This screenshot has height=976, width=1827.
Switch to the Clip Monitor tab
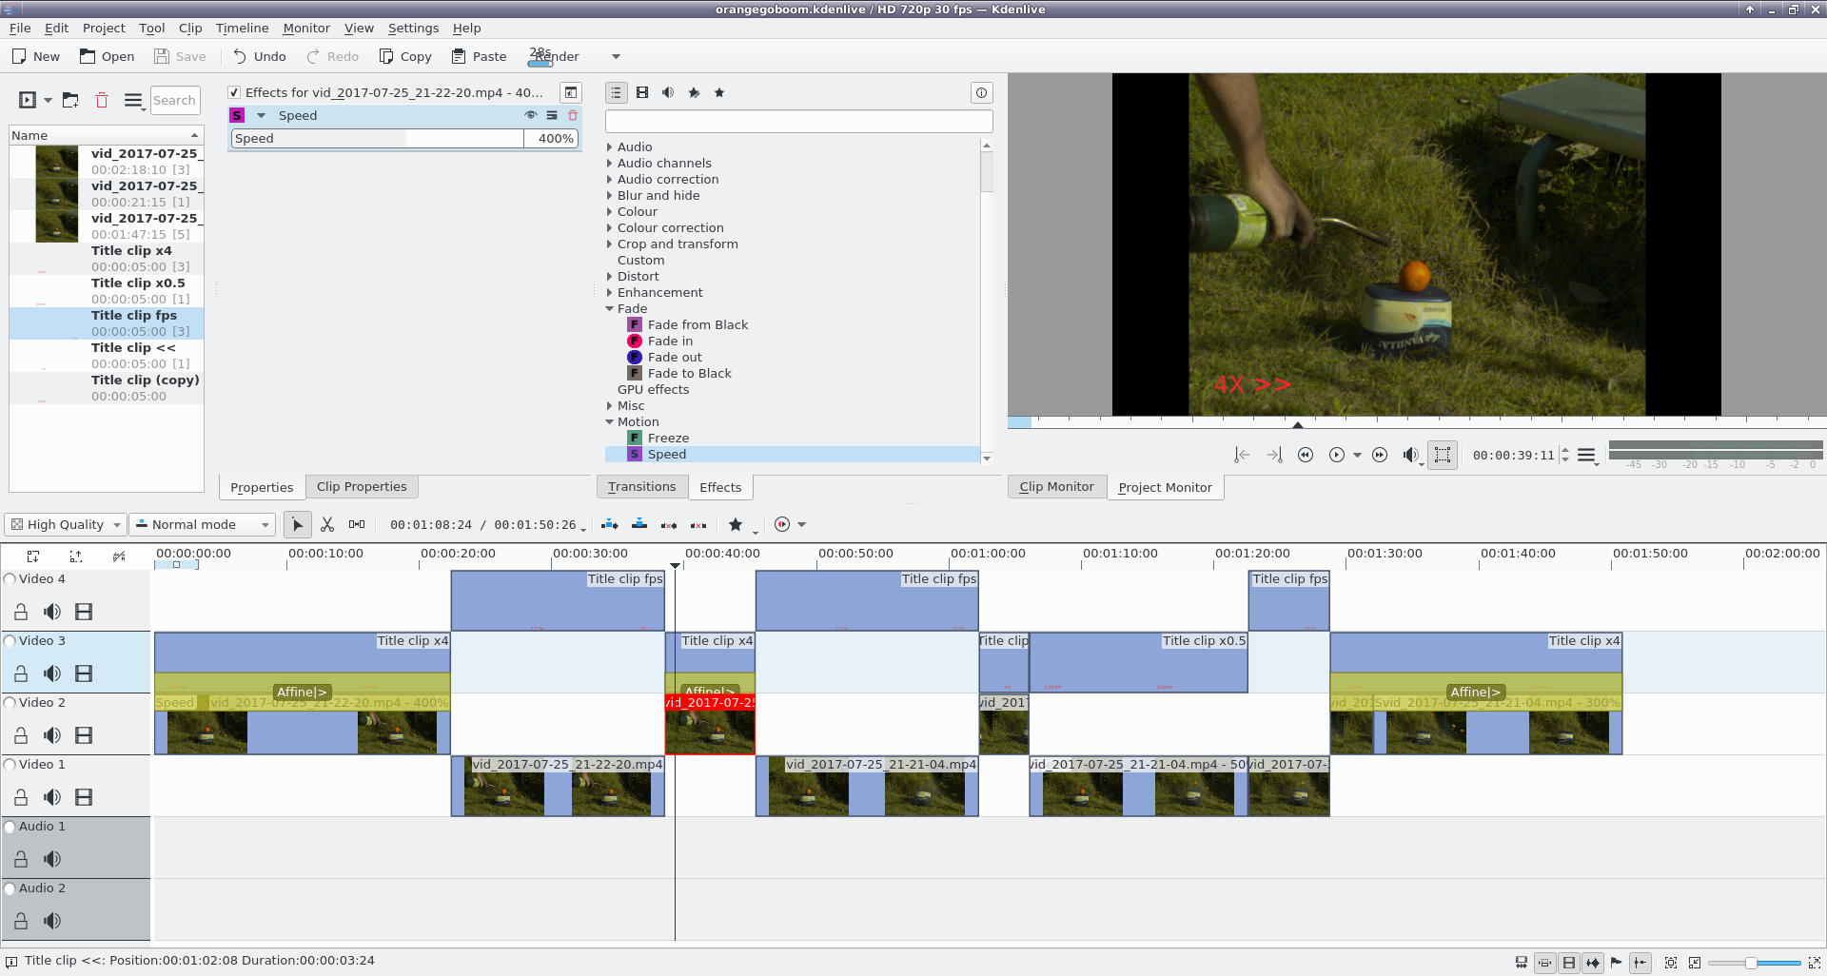tap(1056, 486)
